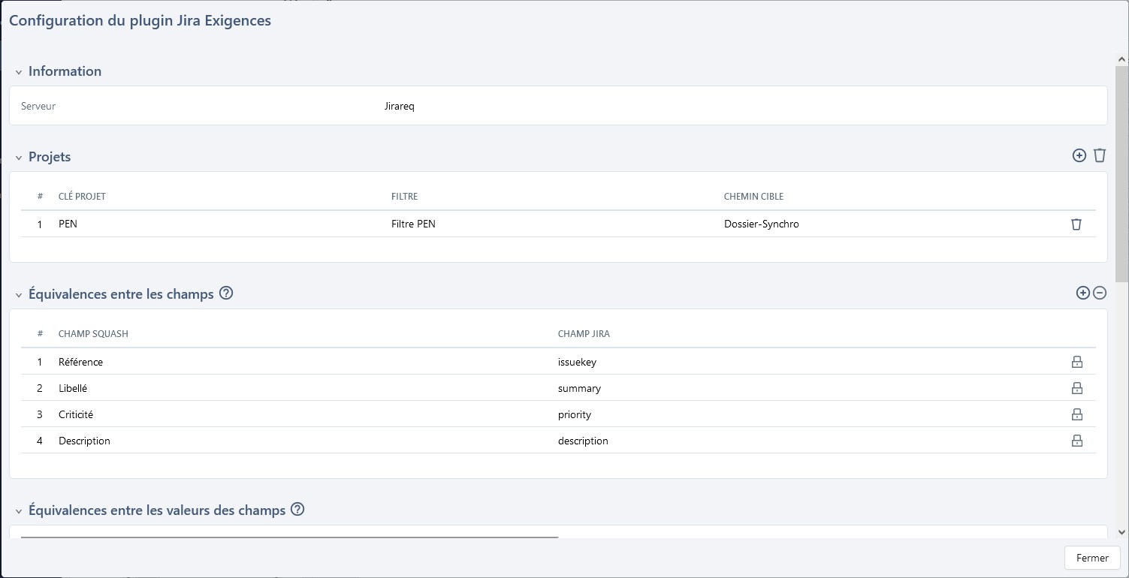Select the Criticité field cell

[x=76, y=414]
